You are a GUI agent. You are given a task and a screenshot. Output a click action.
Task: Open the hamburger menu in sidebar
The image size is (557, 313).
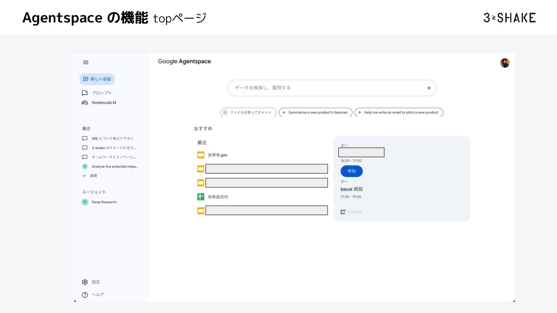click(86, 62)
